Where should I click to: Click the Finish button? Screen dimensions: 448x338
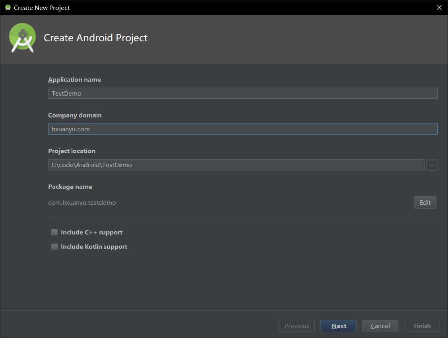point(422,326)
